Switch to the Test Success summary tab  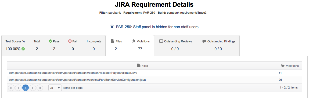tap(53, 46)
